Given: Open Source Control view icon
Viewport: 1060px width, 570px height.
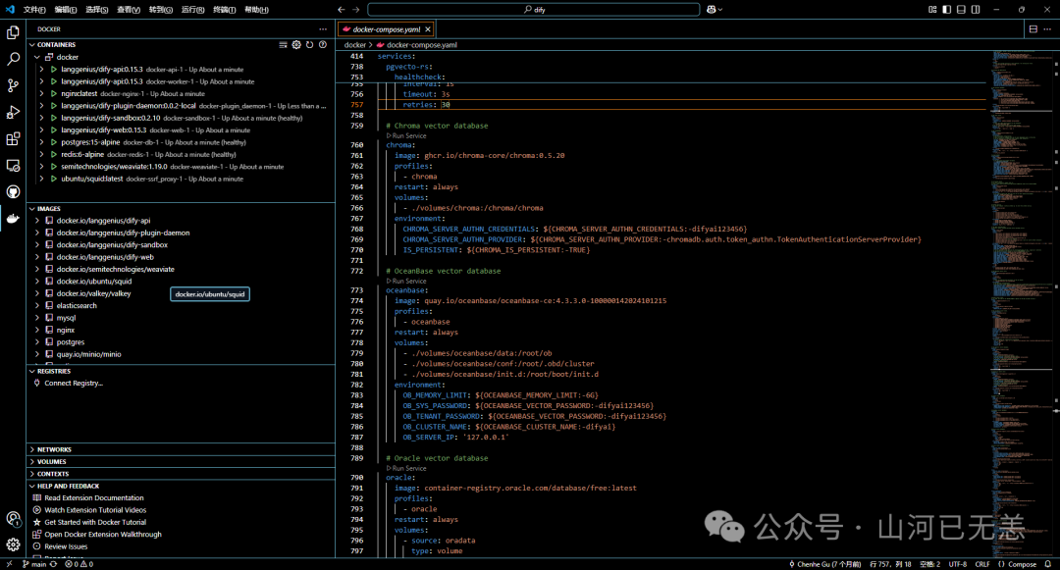Looking at the screenshot, I should (13, 85).
